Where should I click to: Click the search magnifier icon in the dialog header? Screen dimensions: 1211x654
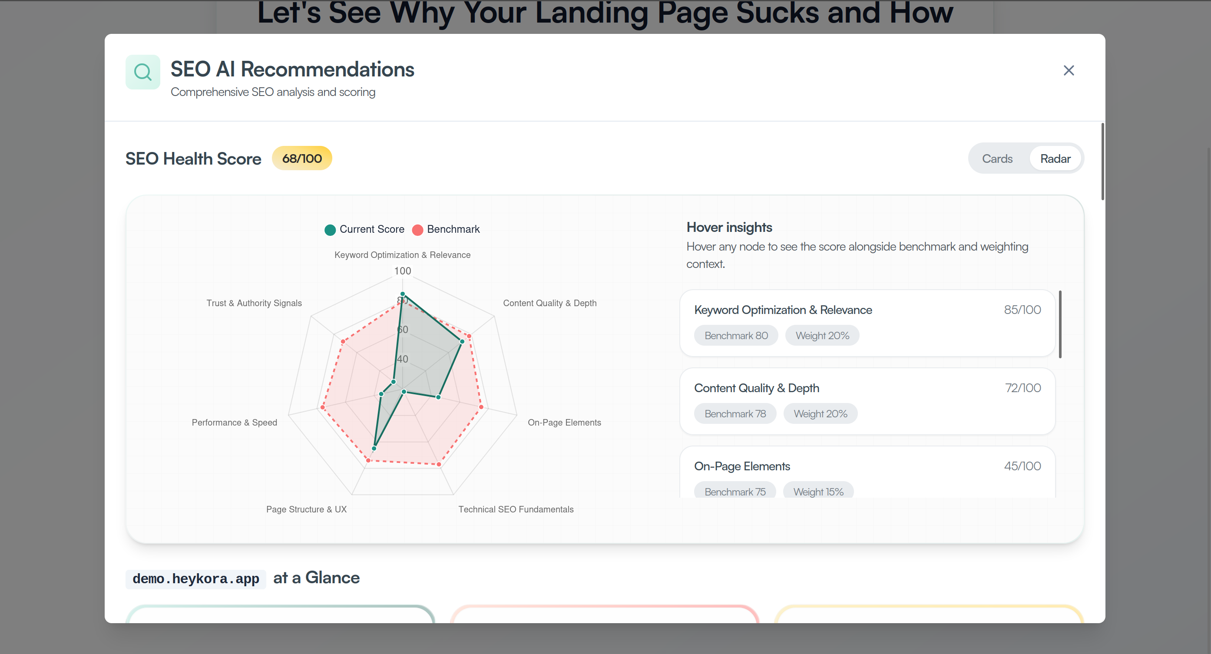click(x=142, y=72)
